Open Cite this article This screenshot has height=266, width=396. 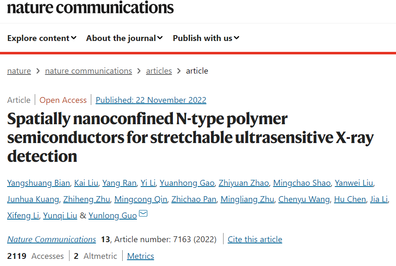(x=255, y=239)
